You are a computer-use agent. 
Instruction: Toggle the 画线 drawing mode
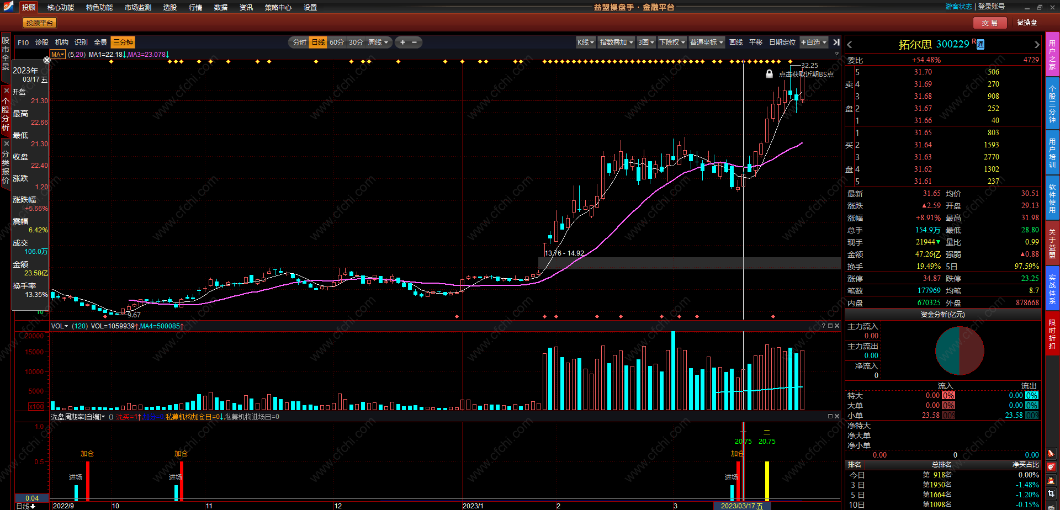pyautogui.click(x=736, y=42)
